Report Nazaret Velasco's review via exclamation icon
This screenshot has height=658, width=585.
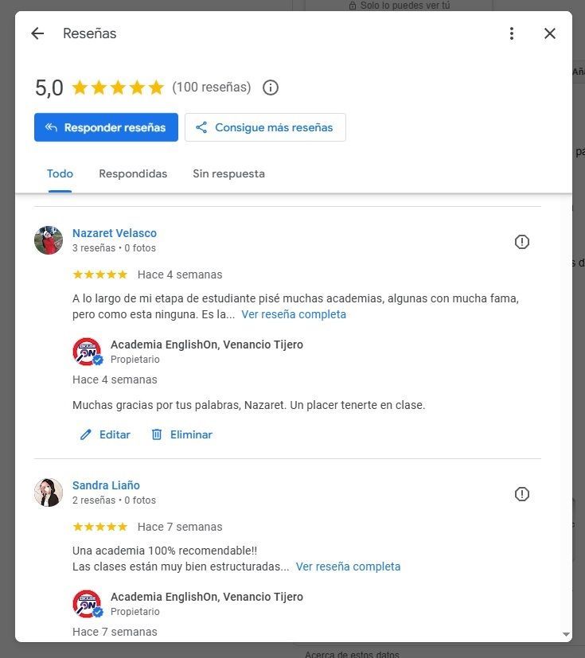[522, 242]
